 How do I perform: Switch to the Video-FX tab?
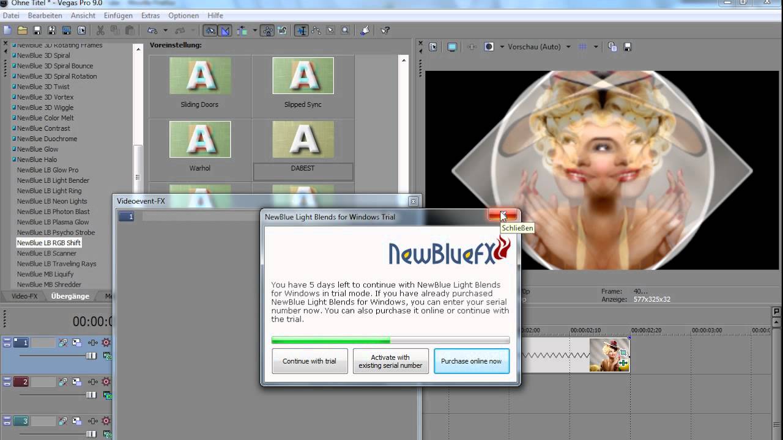tap(24, 296)
